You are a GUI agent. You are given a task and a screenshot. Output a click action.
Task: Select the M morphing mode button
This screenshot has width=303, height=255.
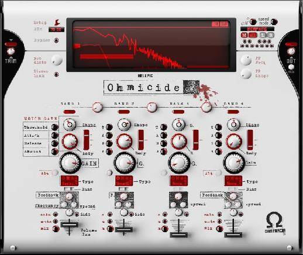click(x=244, y=35)
